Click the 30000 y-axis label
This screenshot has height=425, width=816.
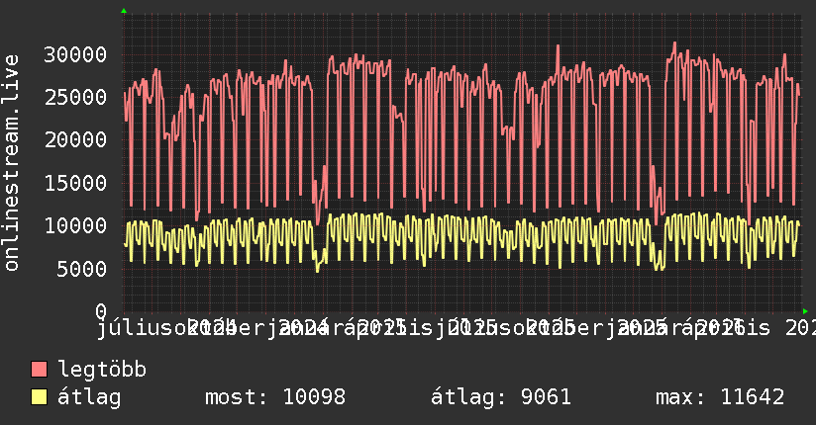click(75, 54)
